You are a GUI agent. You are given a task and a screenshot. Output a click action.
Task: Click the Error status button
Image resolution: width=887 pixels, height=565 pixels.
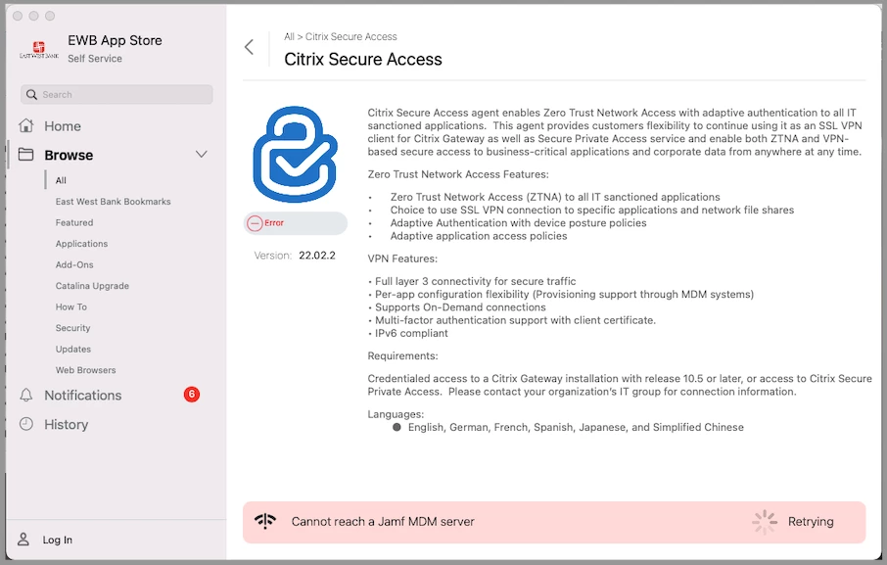(x=296, y=223)
